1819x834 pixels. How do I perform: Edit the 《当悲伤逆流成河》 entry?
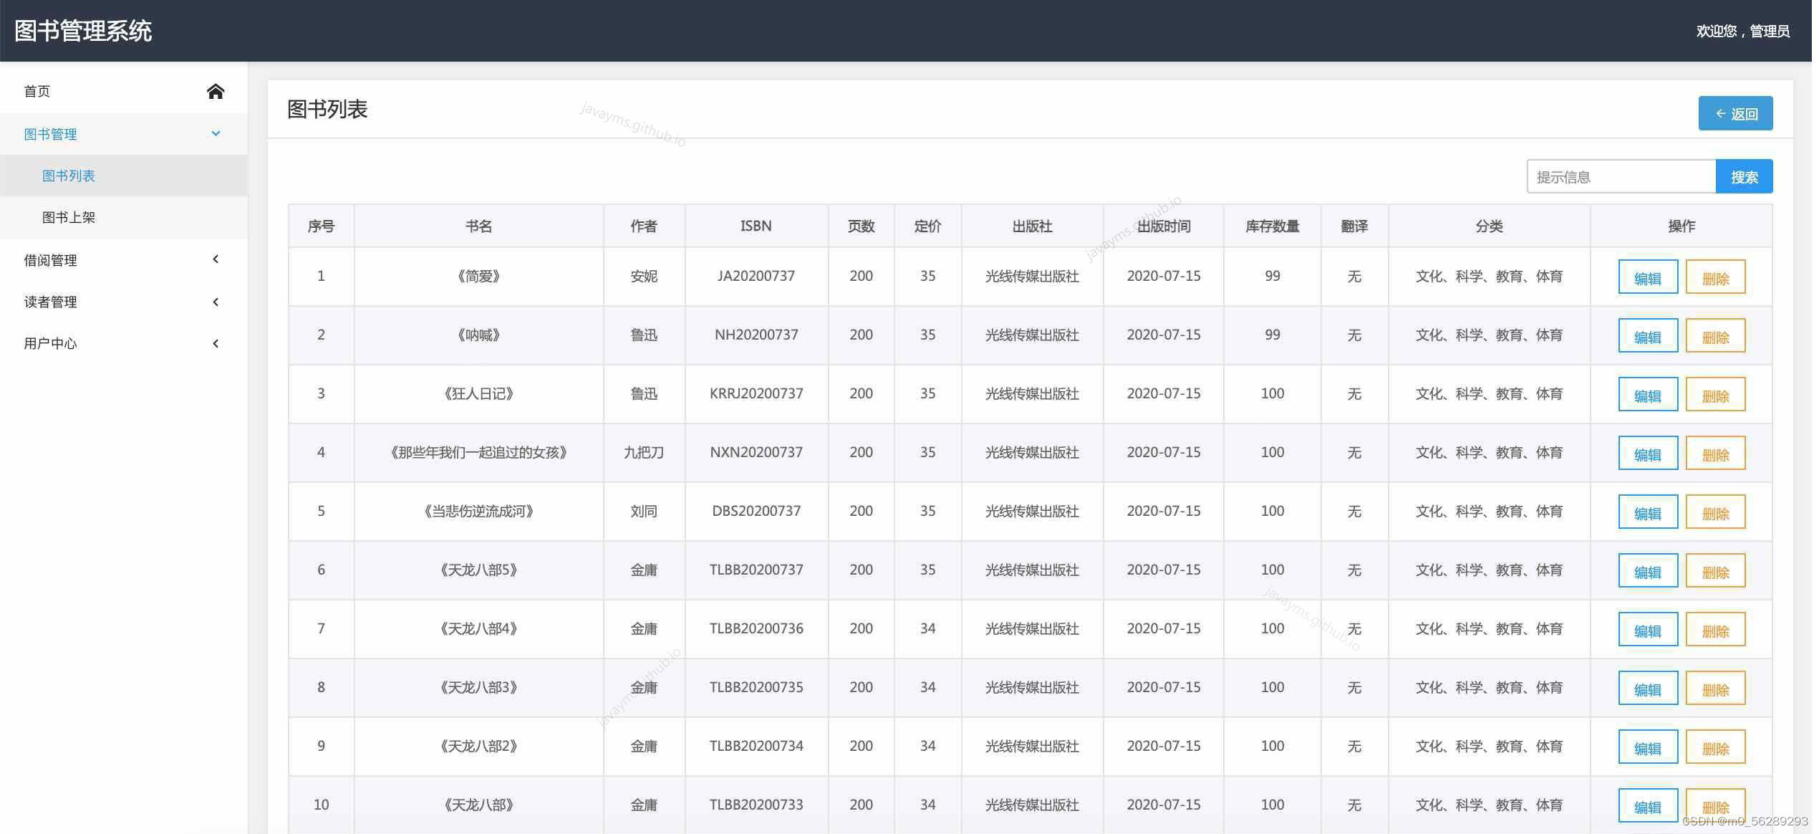click(x=1647, y=512)
